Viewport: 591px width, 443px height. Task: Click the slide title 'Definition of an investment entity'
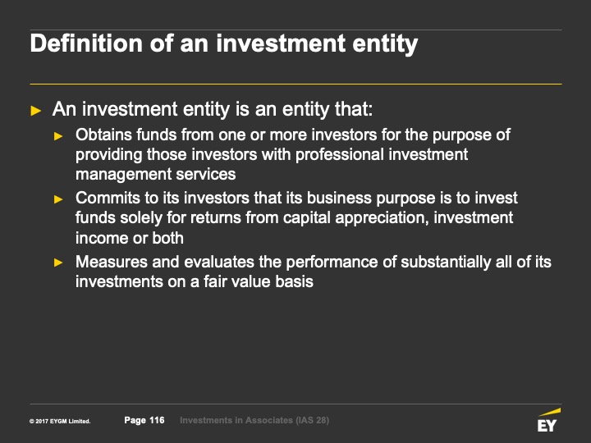[x=223, y=43]
